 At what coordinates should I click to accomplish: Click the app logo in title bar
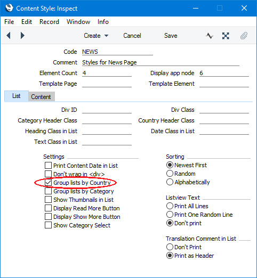click(x=9, y=8)
